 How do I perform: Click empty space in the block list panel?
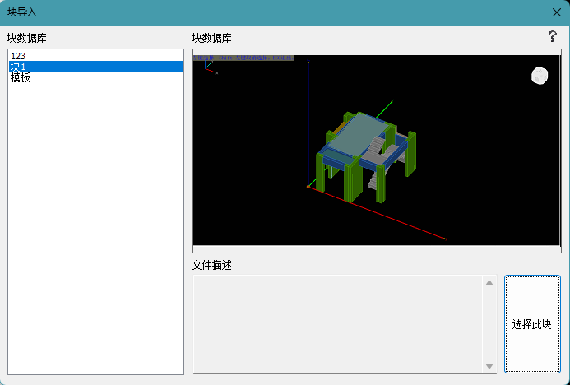click(95, 247)
